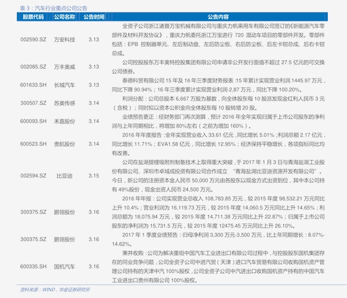Select company name 贵航股份
Viewport: 347px width, 298px height.
[64, 144]
